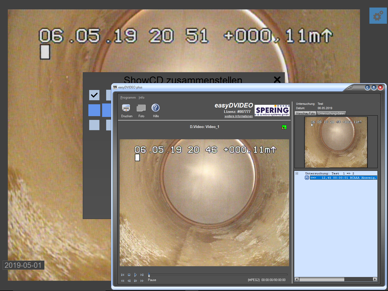The width and height of the screenshot is (388, 291).
Task: Select the BCAAA Abzweig entry in the list
Action: pos(343,178)
